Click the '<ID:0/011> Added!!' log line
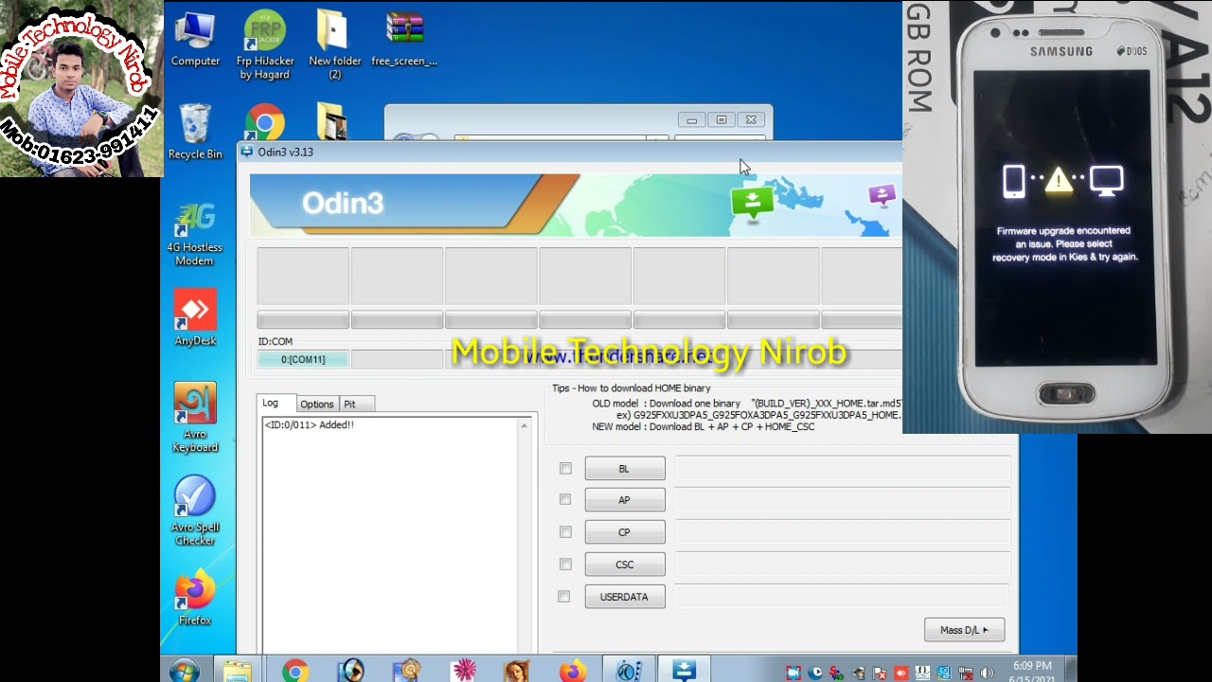The width and height of the screenshot is (1212, 682). pos(310,425)
